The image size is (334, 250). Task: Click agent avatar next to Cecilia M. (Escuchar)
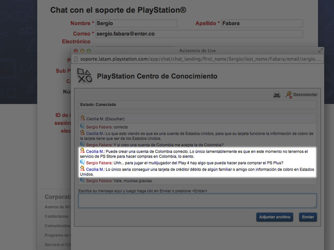pos(83,118)
